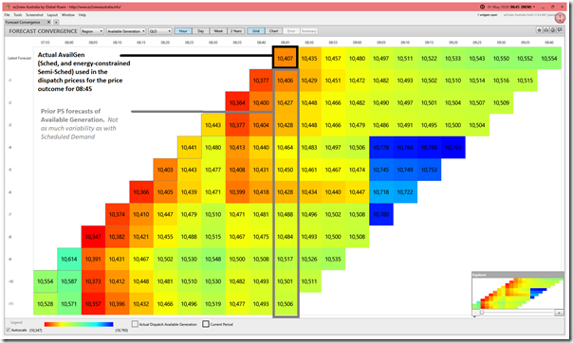The image size is (573, 343).
Task: Switch to the Chart view toggle
Action: tap(274, 31)
